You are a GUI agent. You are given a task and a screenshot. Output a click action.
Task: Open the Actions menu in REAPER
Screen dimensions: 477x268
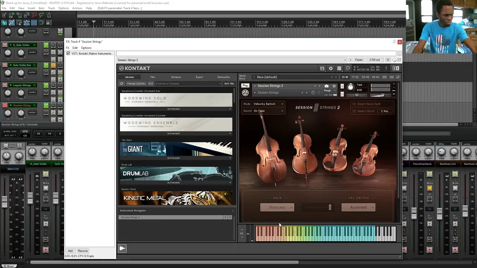[77, 8]
